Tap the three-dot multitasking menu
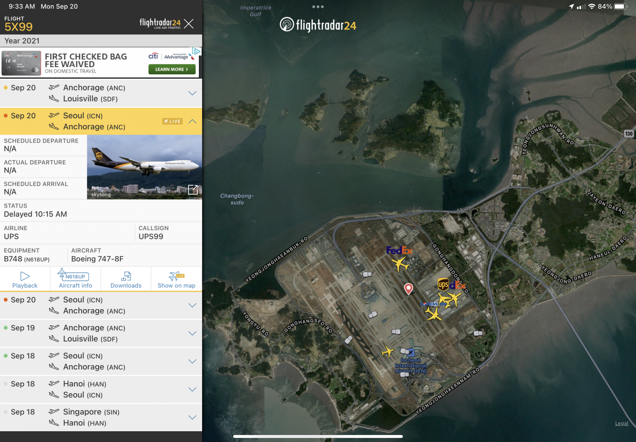The width and height of the screenshot is (636, 442). point(318,7)
